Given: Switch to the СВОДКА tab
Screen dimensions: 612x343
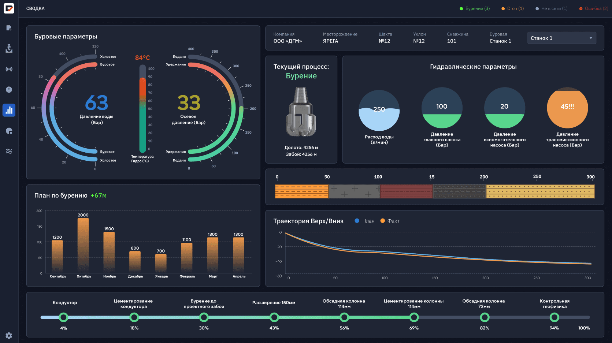Looking at the screenshot, I should pos(35,8).
